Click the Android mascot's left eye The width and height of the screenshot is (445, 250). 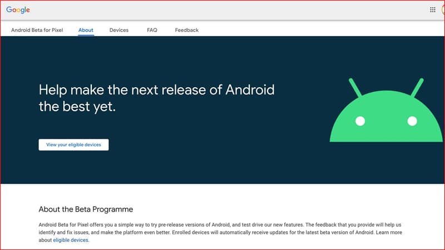click(360, 121)
